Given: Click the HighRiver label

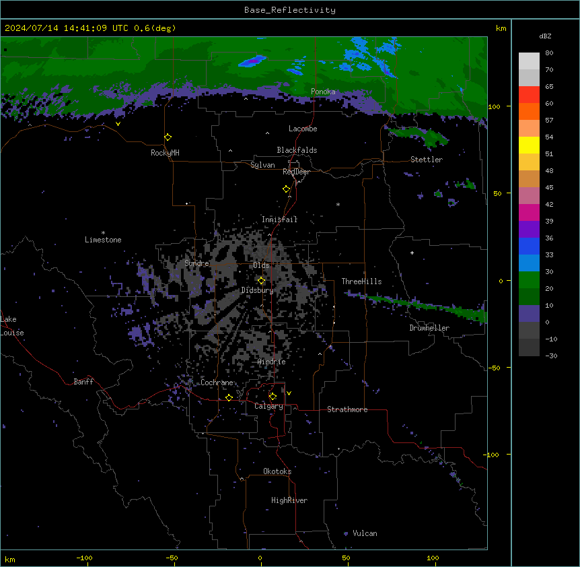Looking at the screenshot, I should coord(289,500).
